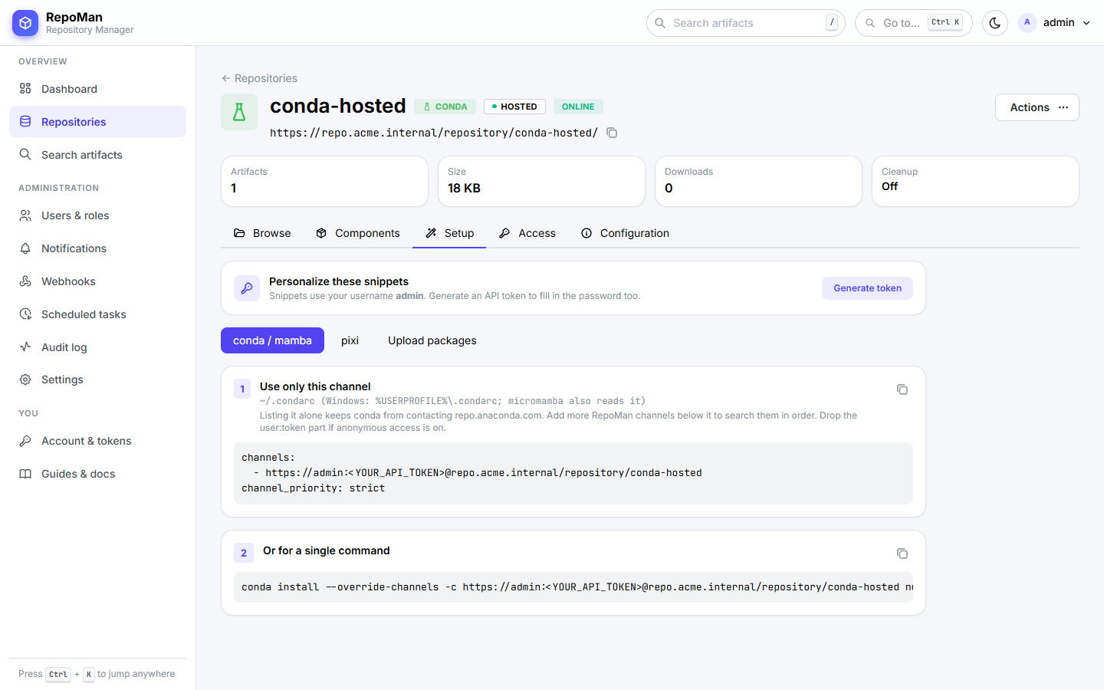Switch to the Components tab
This screenshot has height=690, width=1104.
pyautogui.click(x=358, y=233)
